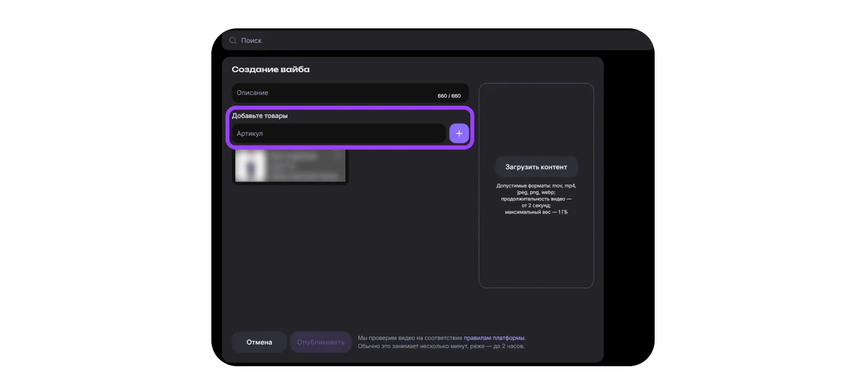Viewport: 866px width, 392px height.
Task: Focus the Поиск search field
Action: [387, 41]
